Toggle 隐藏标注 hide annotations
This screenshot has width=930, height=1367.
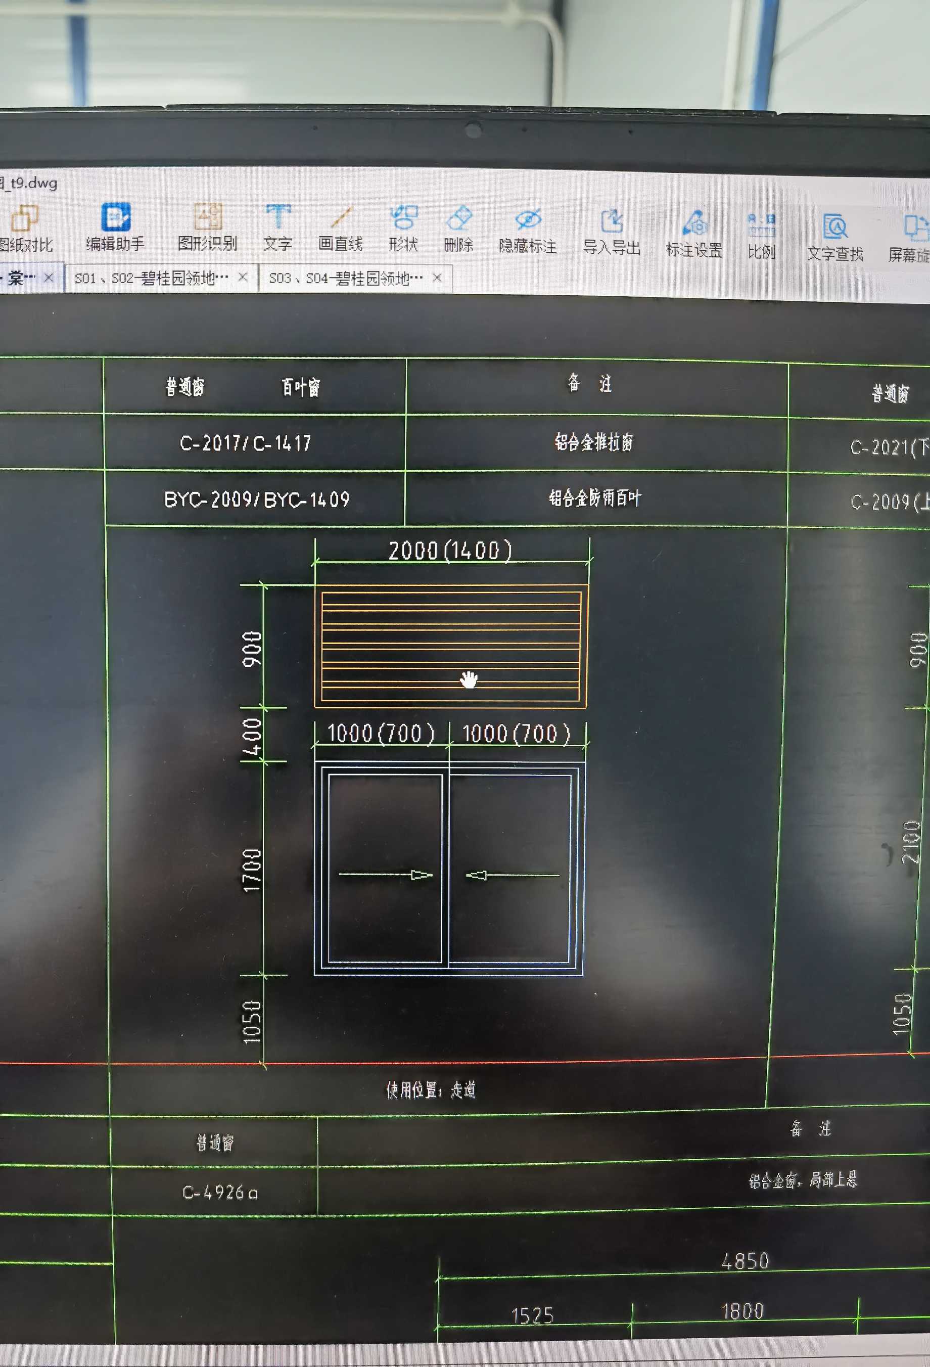point(528,231)
